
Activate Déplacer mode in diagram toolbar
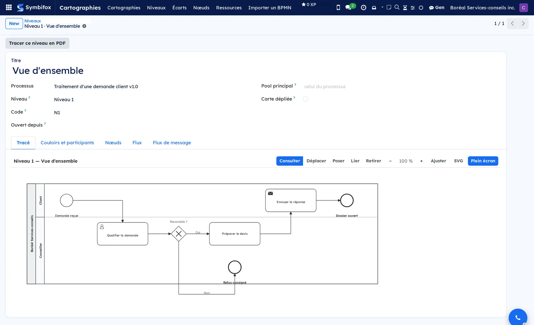click(316, 161)
